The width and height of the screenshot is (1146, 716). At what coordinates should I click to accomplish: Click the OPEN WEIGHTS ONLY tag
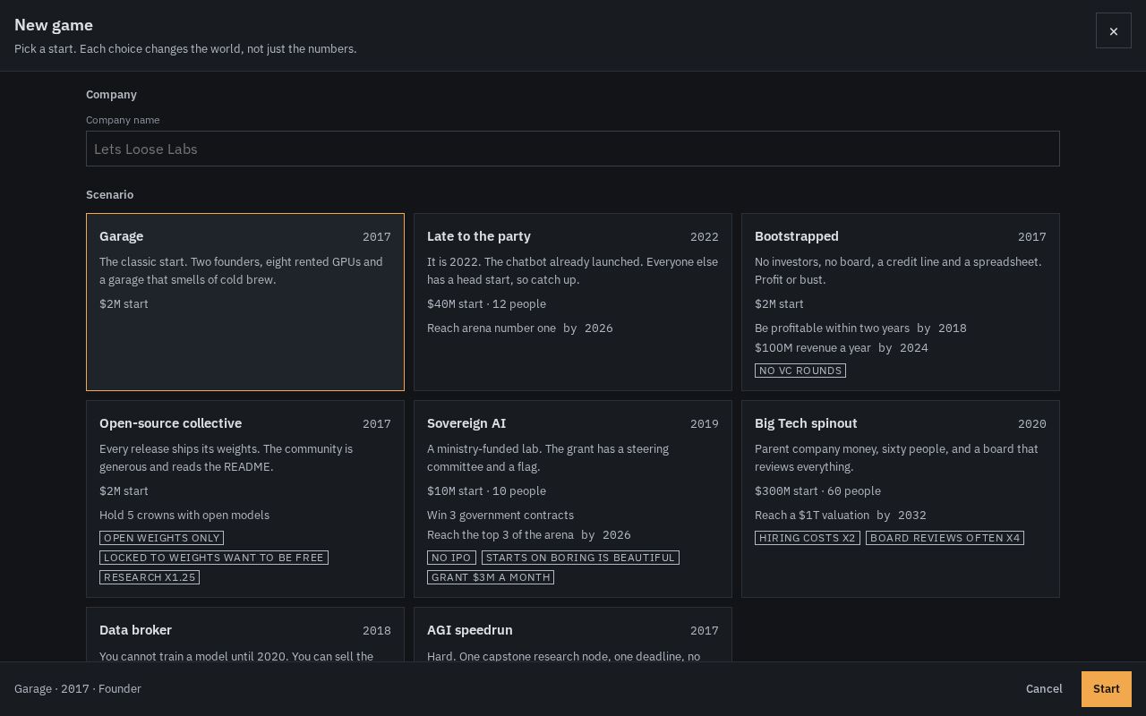161,538
